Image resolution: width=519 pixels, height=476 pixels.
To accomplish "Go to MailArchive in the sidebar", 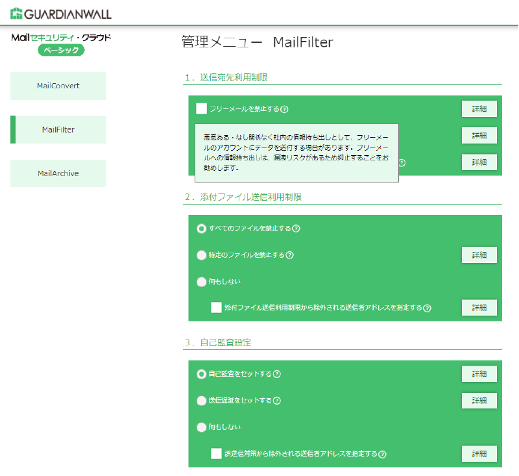I will tap(58, 173).
